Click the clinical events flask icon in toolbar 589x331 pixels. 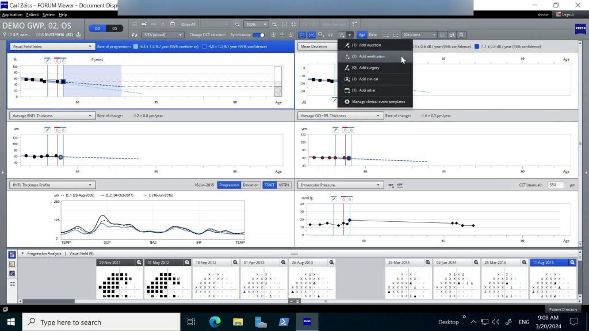[x=342, y=34]
